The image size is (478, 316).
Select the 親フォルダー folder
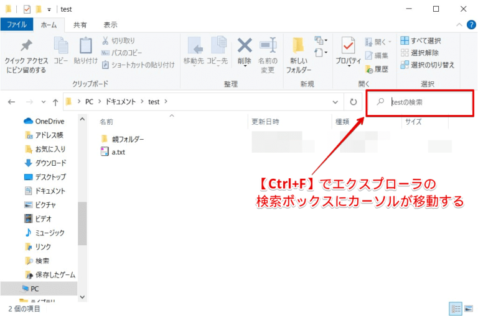coord(123,139)
